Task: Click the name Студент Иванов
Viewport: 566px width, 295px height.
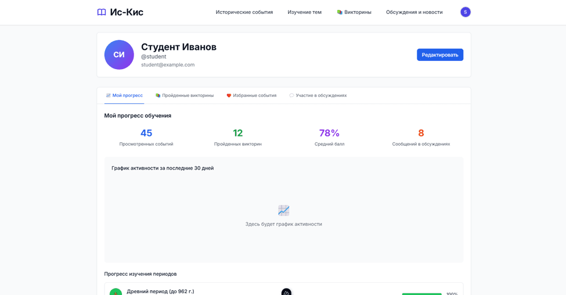Action: [179, 47]
